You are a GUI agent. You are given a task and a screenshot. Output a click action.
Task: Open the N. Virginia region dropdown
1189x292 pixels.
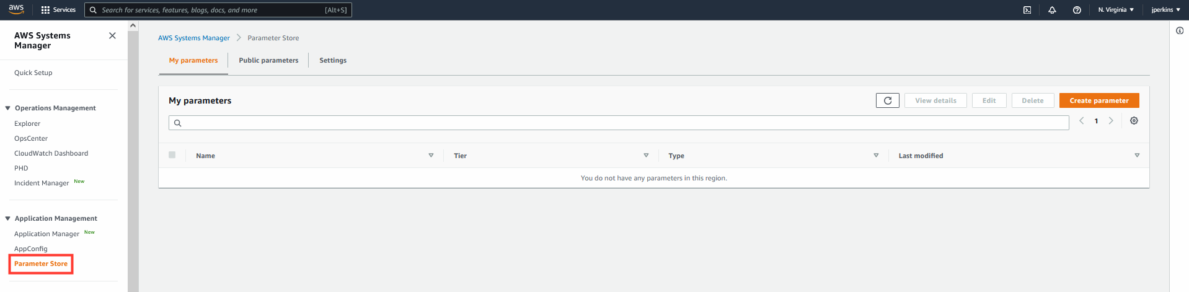1116,10
